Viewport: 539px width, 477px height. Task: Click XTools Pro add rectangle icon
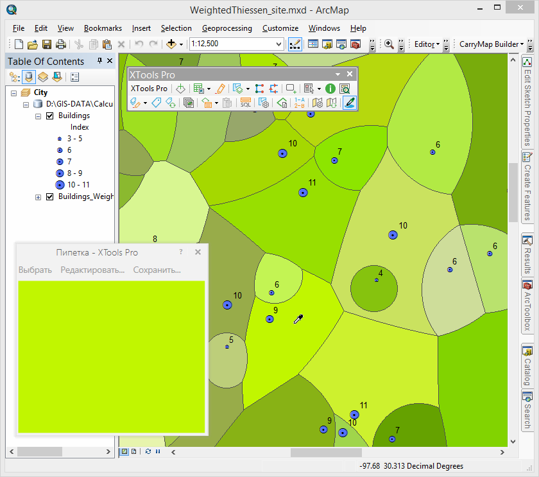tap(291, 89)
